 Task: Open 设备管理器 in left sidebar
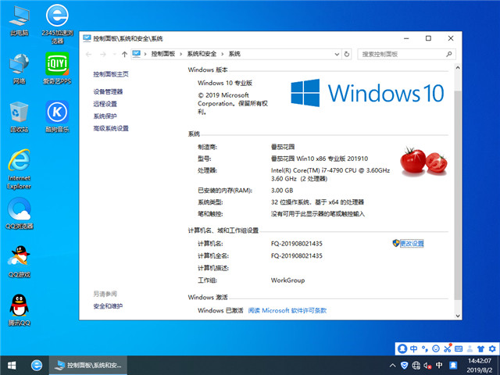coord(108,91)
